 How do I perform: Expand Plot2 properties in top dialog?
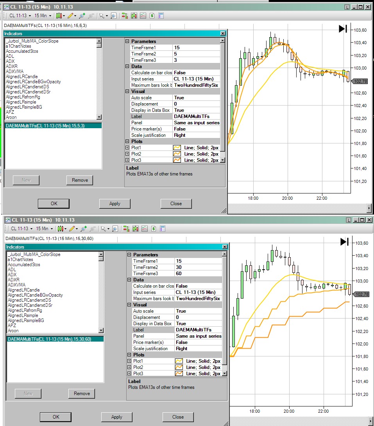127,154
